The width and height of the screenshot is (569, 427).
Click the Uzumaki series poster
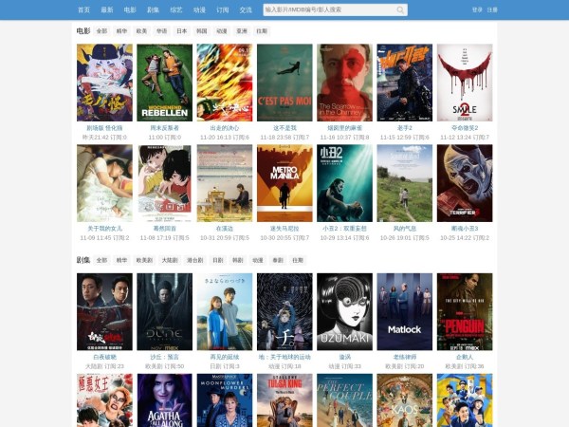(344, 312)
